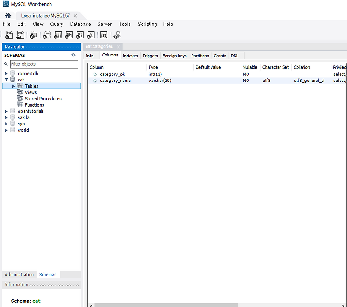Refresh the SCHEMAS list icon
347x307 pixels.
74,55
